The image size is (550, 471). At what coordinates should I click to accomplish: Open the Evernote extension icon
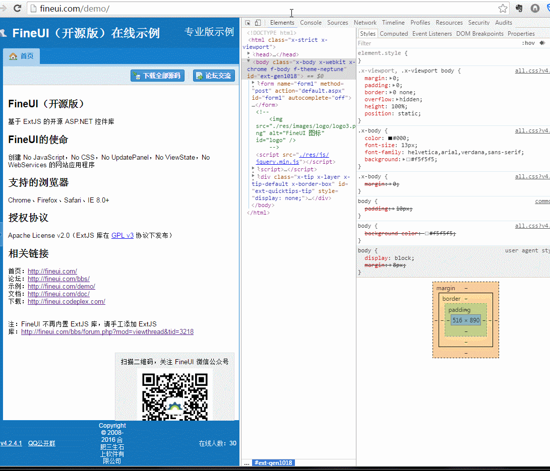click(519, 9)
